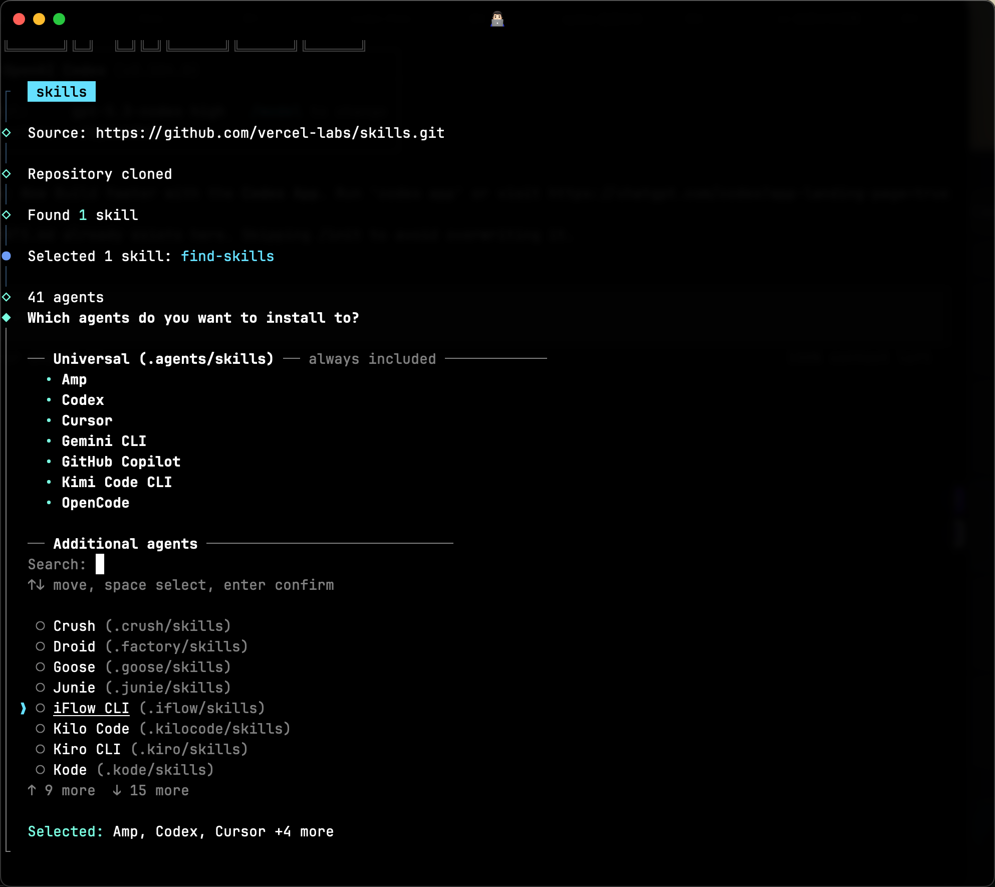Click the blue active-step dot beside Selected skill

(x=7, y=256)
